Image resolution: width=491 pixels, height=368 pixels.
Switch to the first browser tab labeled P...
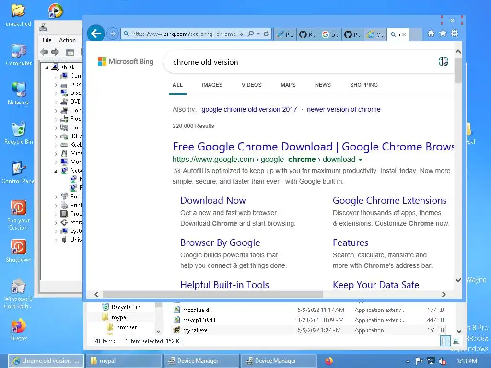coord(285,34)
